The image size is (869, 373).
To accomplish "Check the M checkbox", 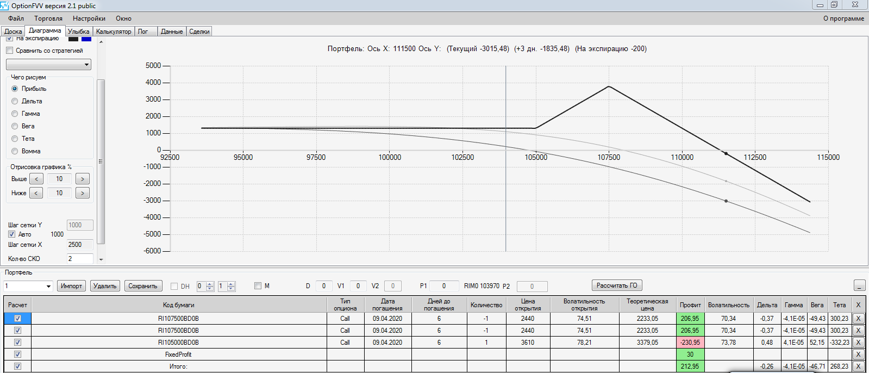I will pyautogui.click(x=258, y=285).
